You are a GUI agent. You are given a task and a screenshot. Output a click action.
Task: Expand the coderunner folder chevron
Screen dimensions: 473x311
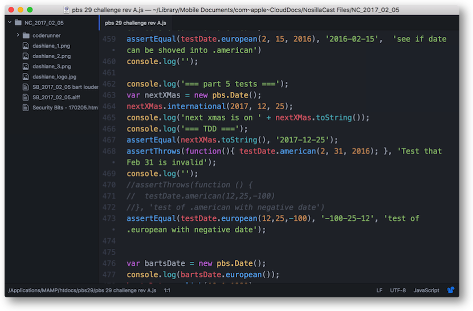[x=18, y=35]
